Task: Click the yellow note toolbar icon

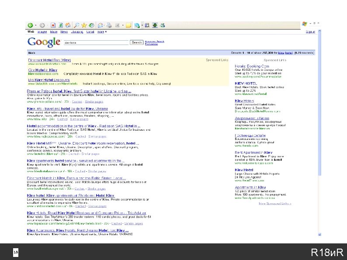Action: tap(128, 25)
